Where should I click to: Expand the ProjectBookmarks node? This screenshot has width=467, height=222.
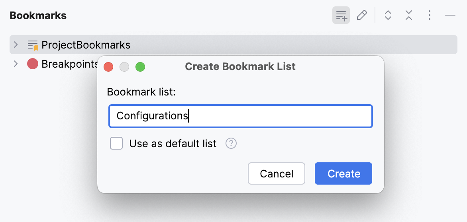click(16, 45)
